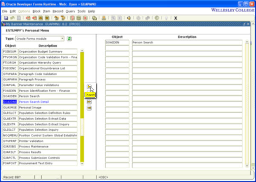
Task: Select Process Results description
Action: click(x=48, y=152)
